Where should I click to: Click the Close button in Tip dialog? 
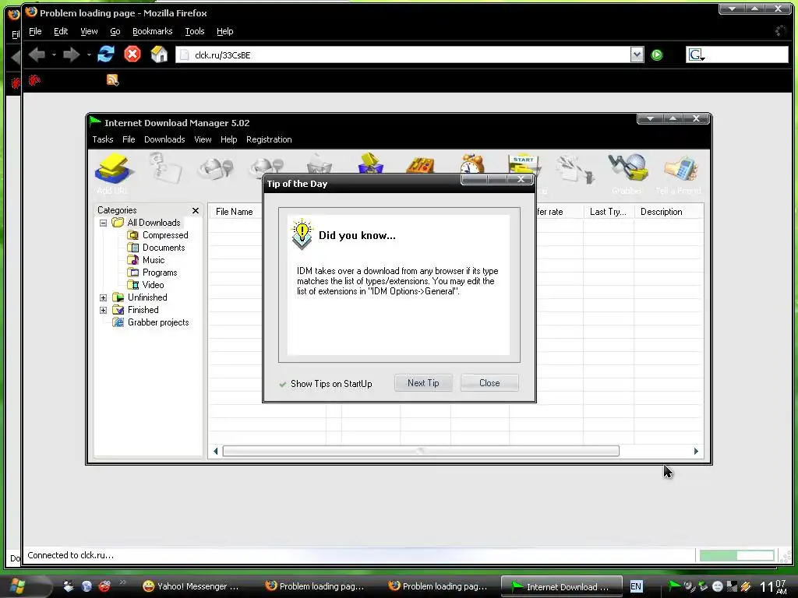pos(489,383)
